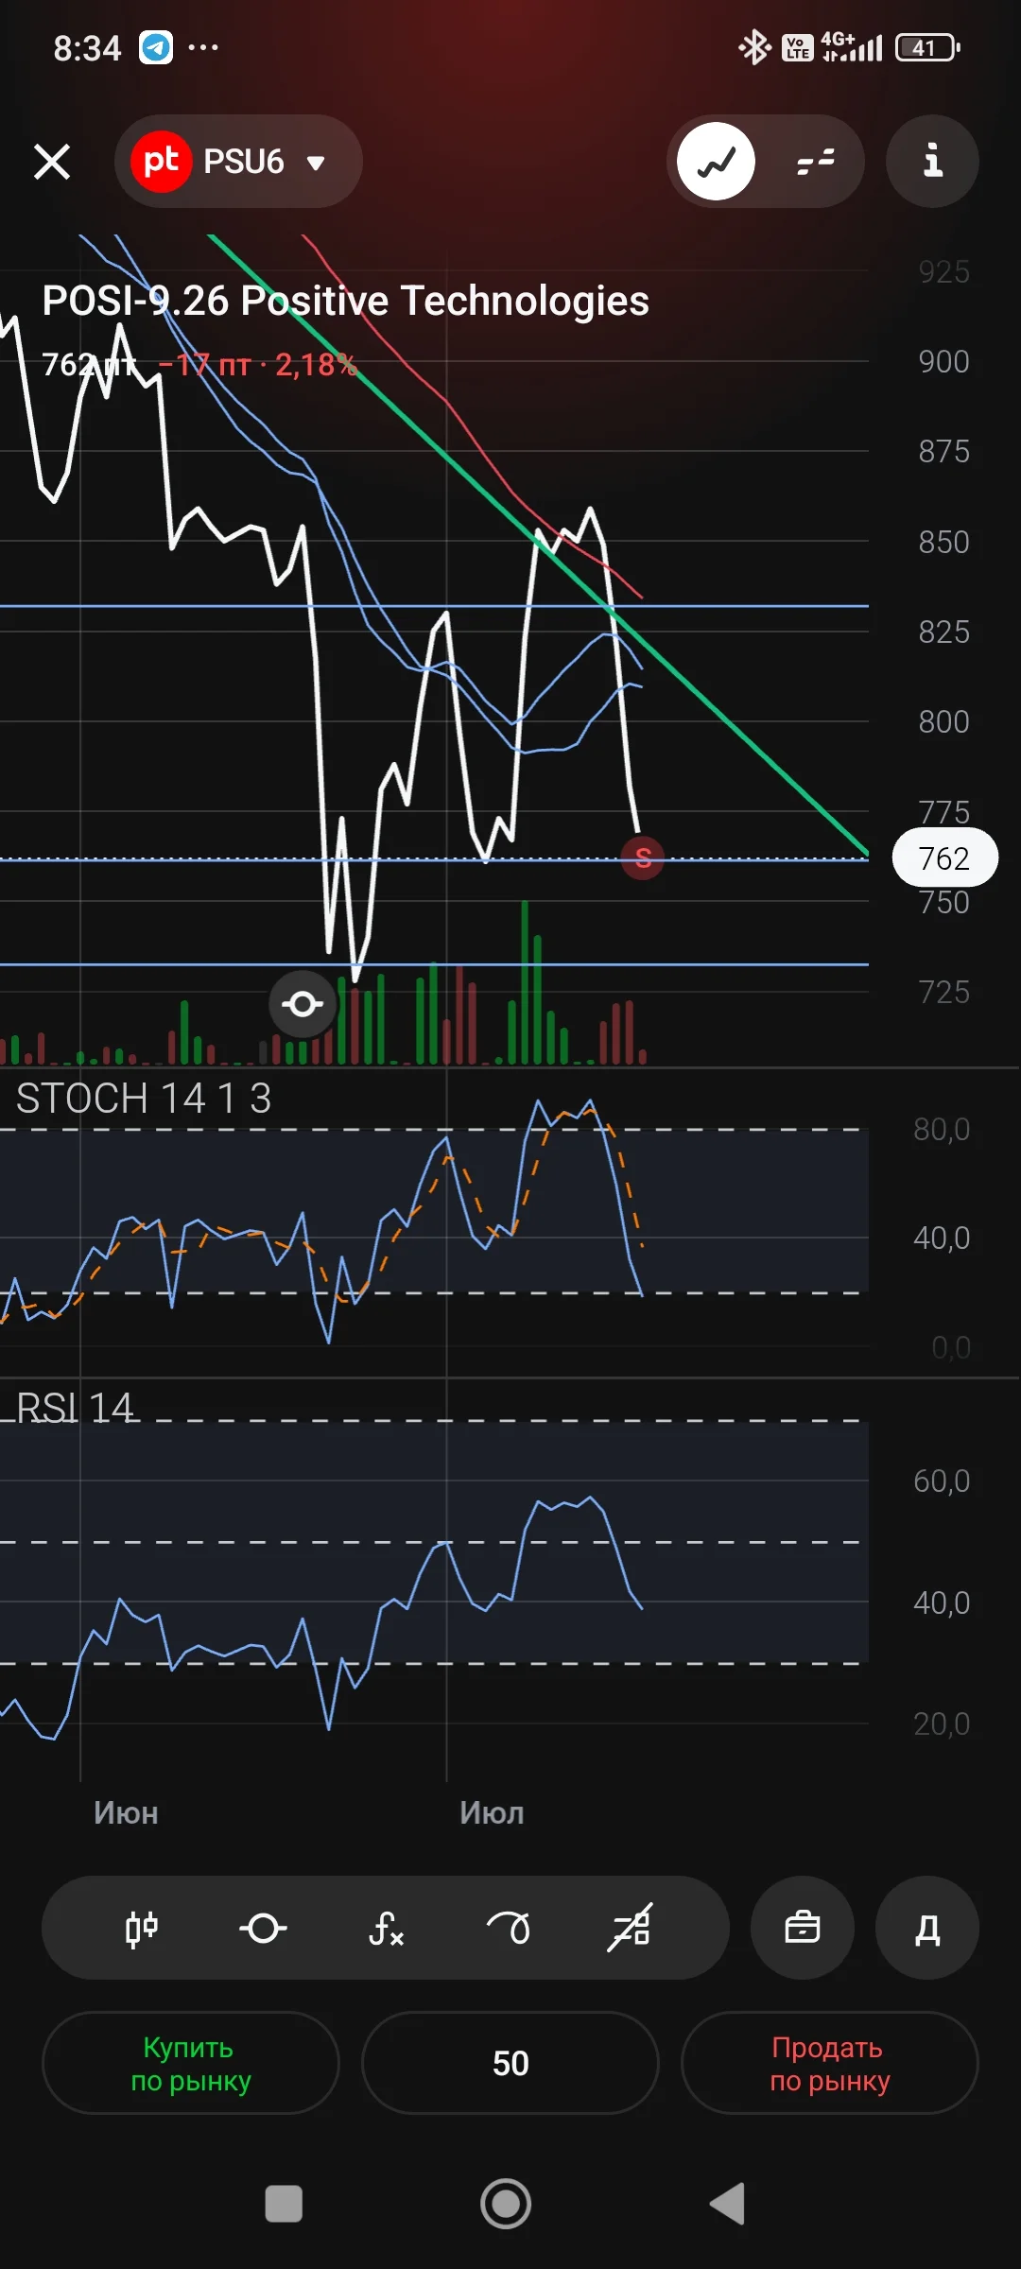Screen dimensions: 1021x2269
Task: Open instrument info with the i icon
Action: [x=932, y=162]
